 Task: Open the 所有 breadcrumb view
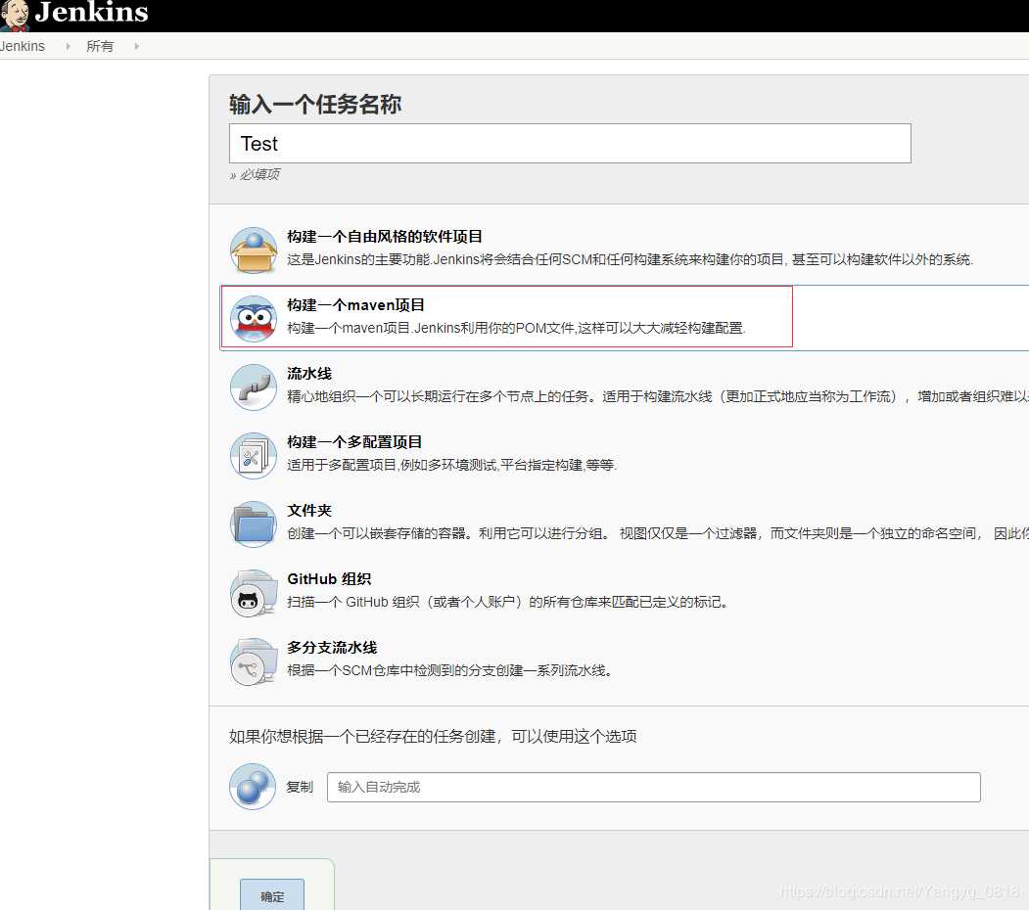(x=100, y=47)
